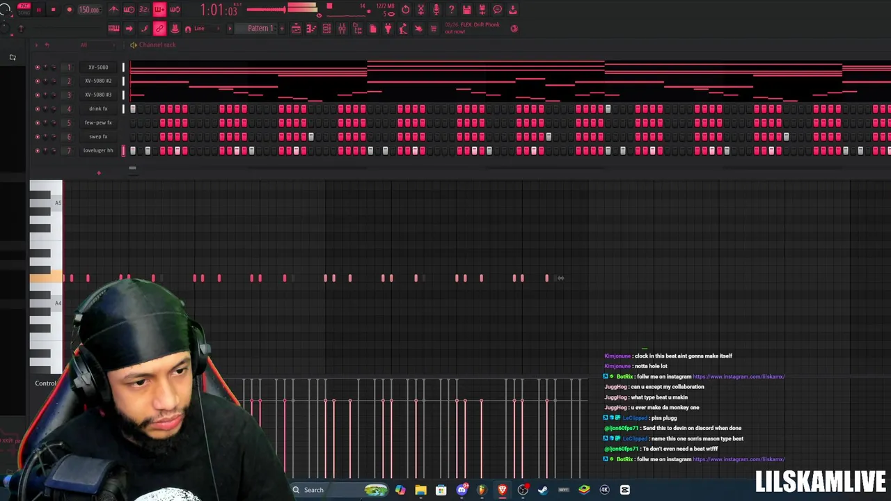Toggle wait for input to start

click(129, 10)
